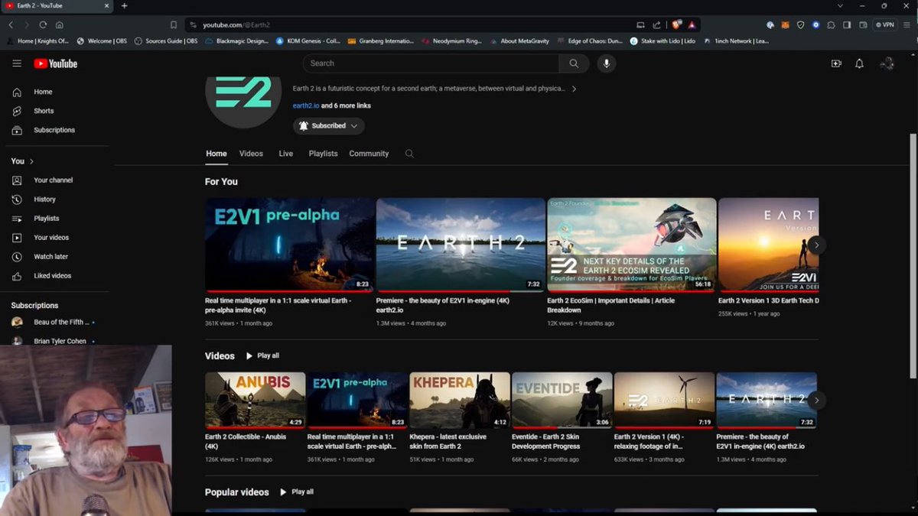The width and height of the screenshot is (918, 516).
Task: Go back in browser
Action: (x=11, y=24)
